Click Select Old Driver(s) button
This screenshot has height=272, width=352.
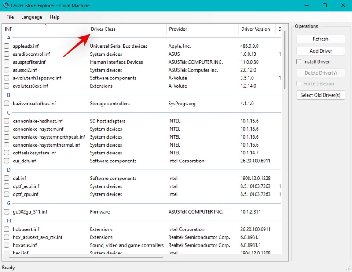tap(320, 95)
